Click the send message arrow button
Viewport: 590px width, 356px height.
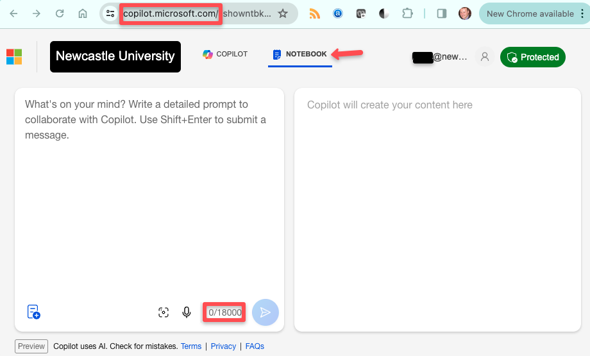tap(265, 312)
